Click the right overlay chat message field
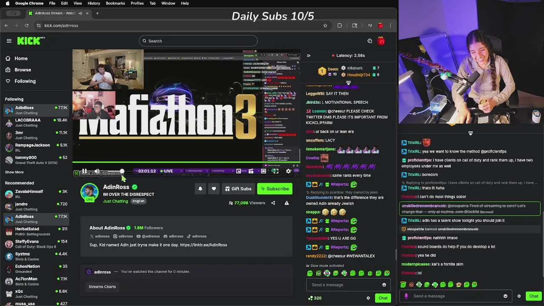The image size is (544, 306). (455, 296)
